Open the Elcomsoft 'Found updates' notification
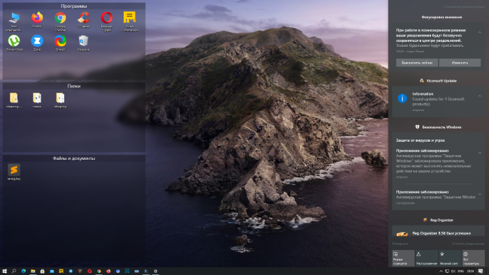Image resolution: width=489 pixels, height=275 pixels. [438, 101]
